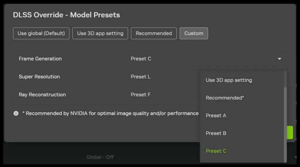Choose the Use 3D app setting top button
The width and height of the screenshot is (300, 167).
point(100,33)
